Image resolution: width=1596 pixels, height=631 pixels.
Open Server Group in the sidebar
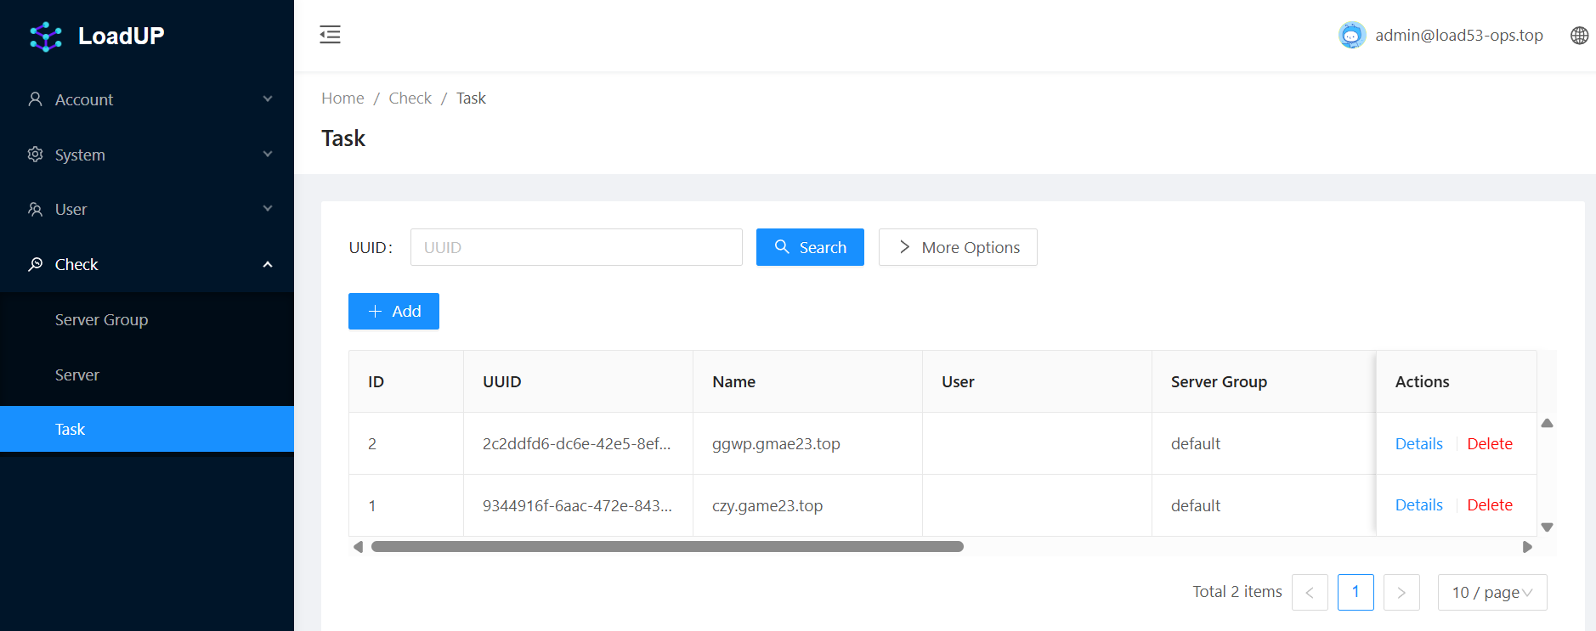pyautogui.click(x=101, y=320)
